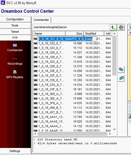Click the filename rename edit box
This screenshot has height=155, width=131.
pyautogui.click(x=67, y=39)
